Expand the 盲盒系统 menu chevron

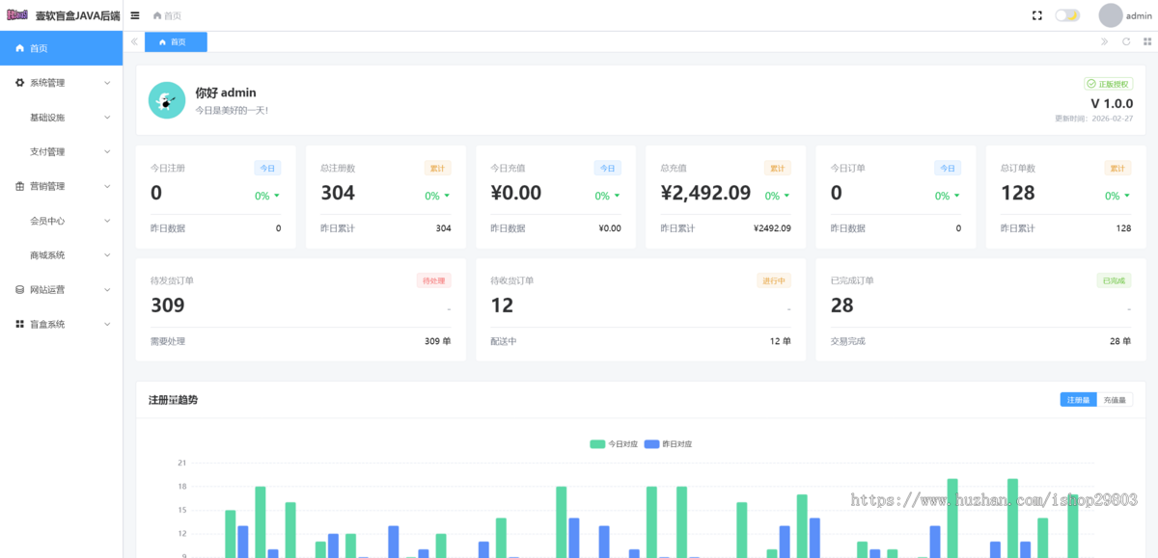click(107, 324)
